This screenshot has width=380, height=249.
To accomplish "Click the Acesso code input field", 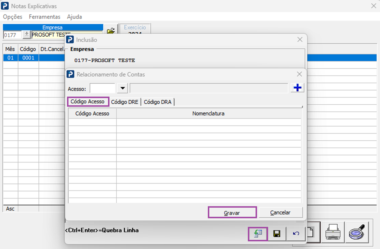I will [x=102, y=88].
